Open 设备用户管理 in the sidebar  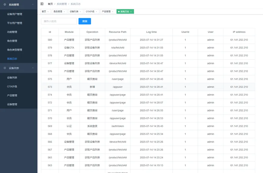15,14
